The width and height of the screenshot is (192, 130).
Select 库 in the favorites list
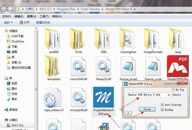11,57
